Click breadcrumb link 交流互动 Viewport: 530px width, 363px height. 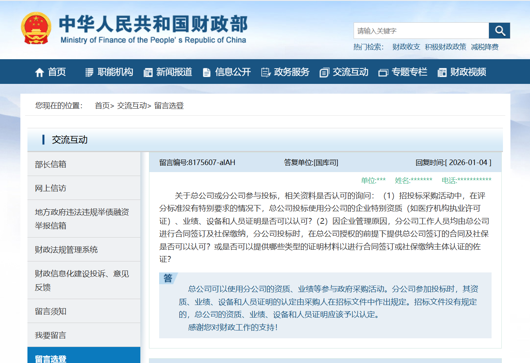click(132, 105)
